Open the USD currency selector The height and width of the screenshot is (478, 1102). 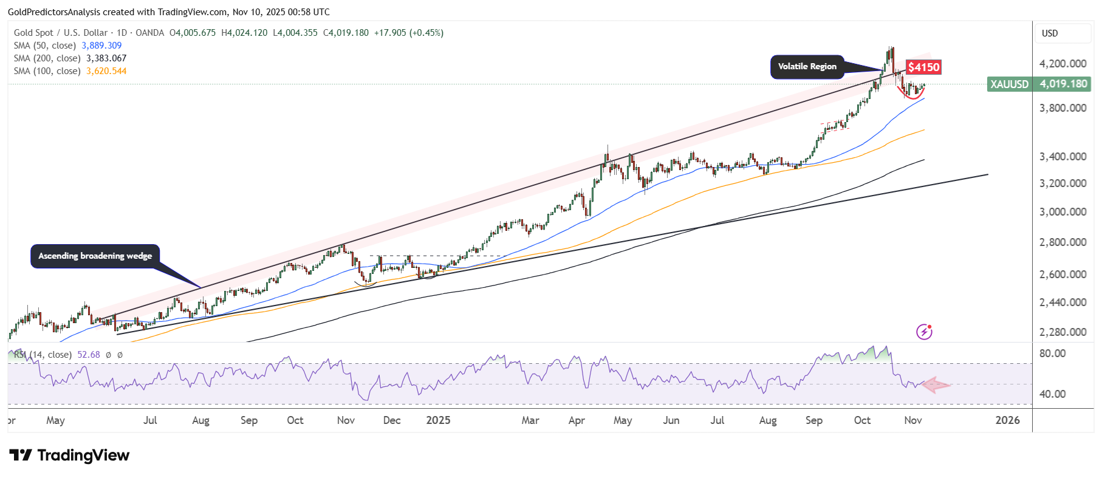click(x=1062, y=33)
